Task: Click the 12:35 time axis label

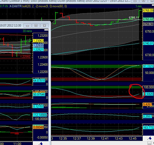Action: 63,139
